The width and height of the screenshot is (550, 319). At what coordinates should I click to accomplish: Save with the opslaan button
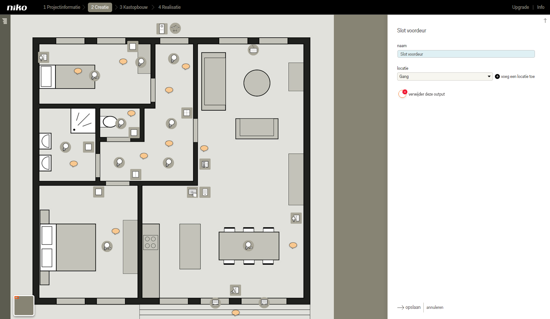pyautogui.click(x=409, y=307)
